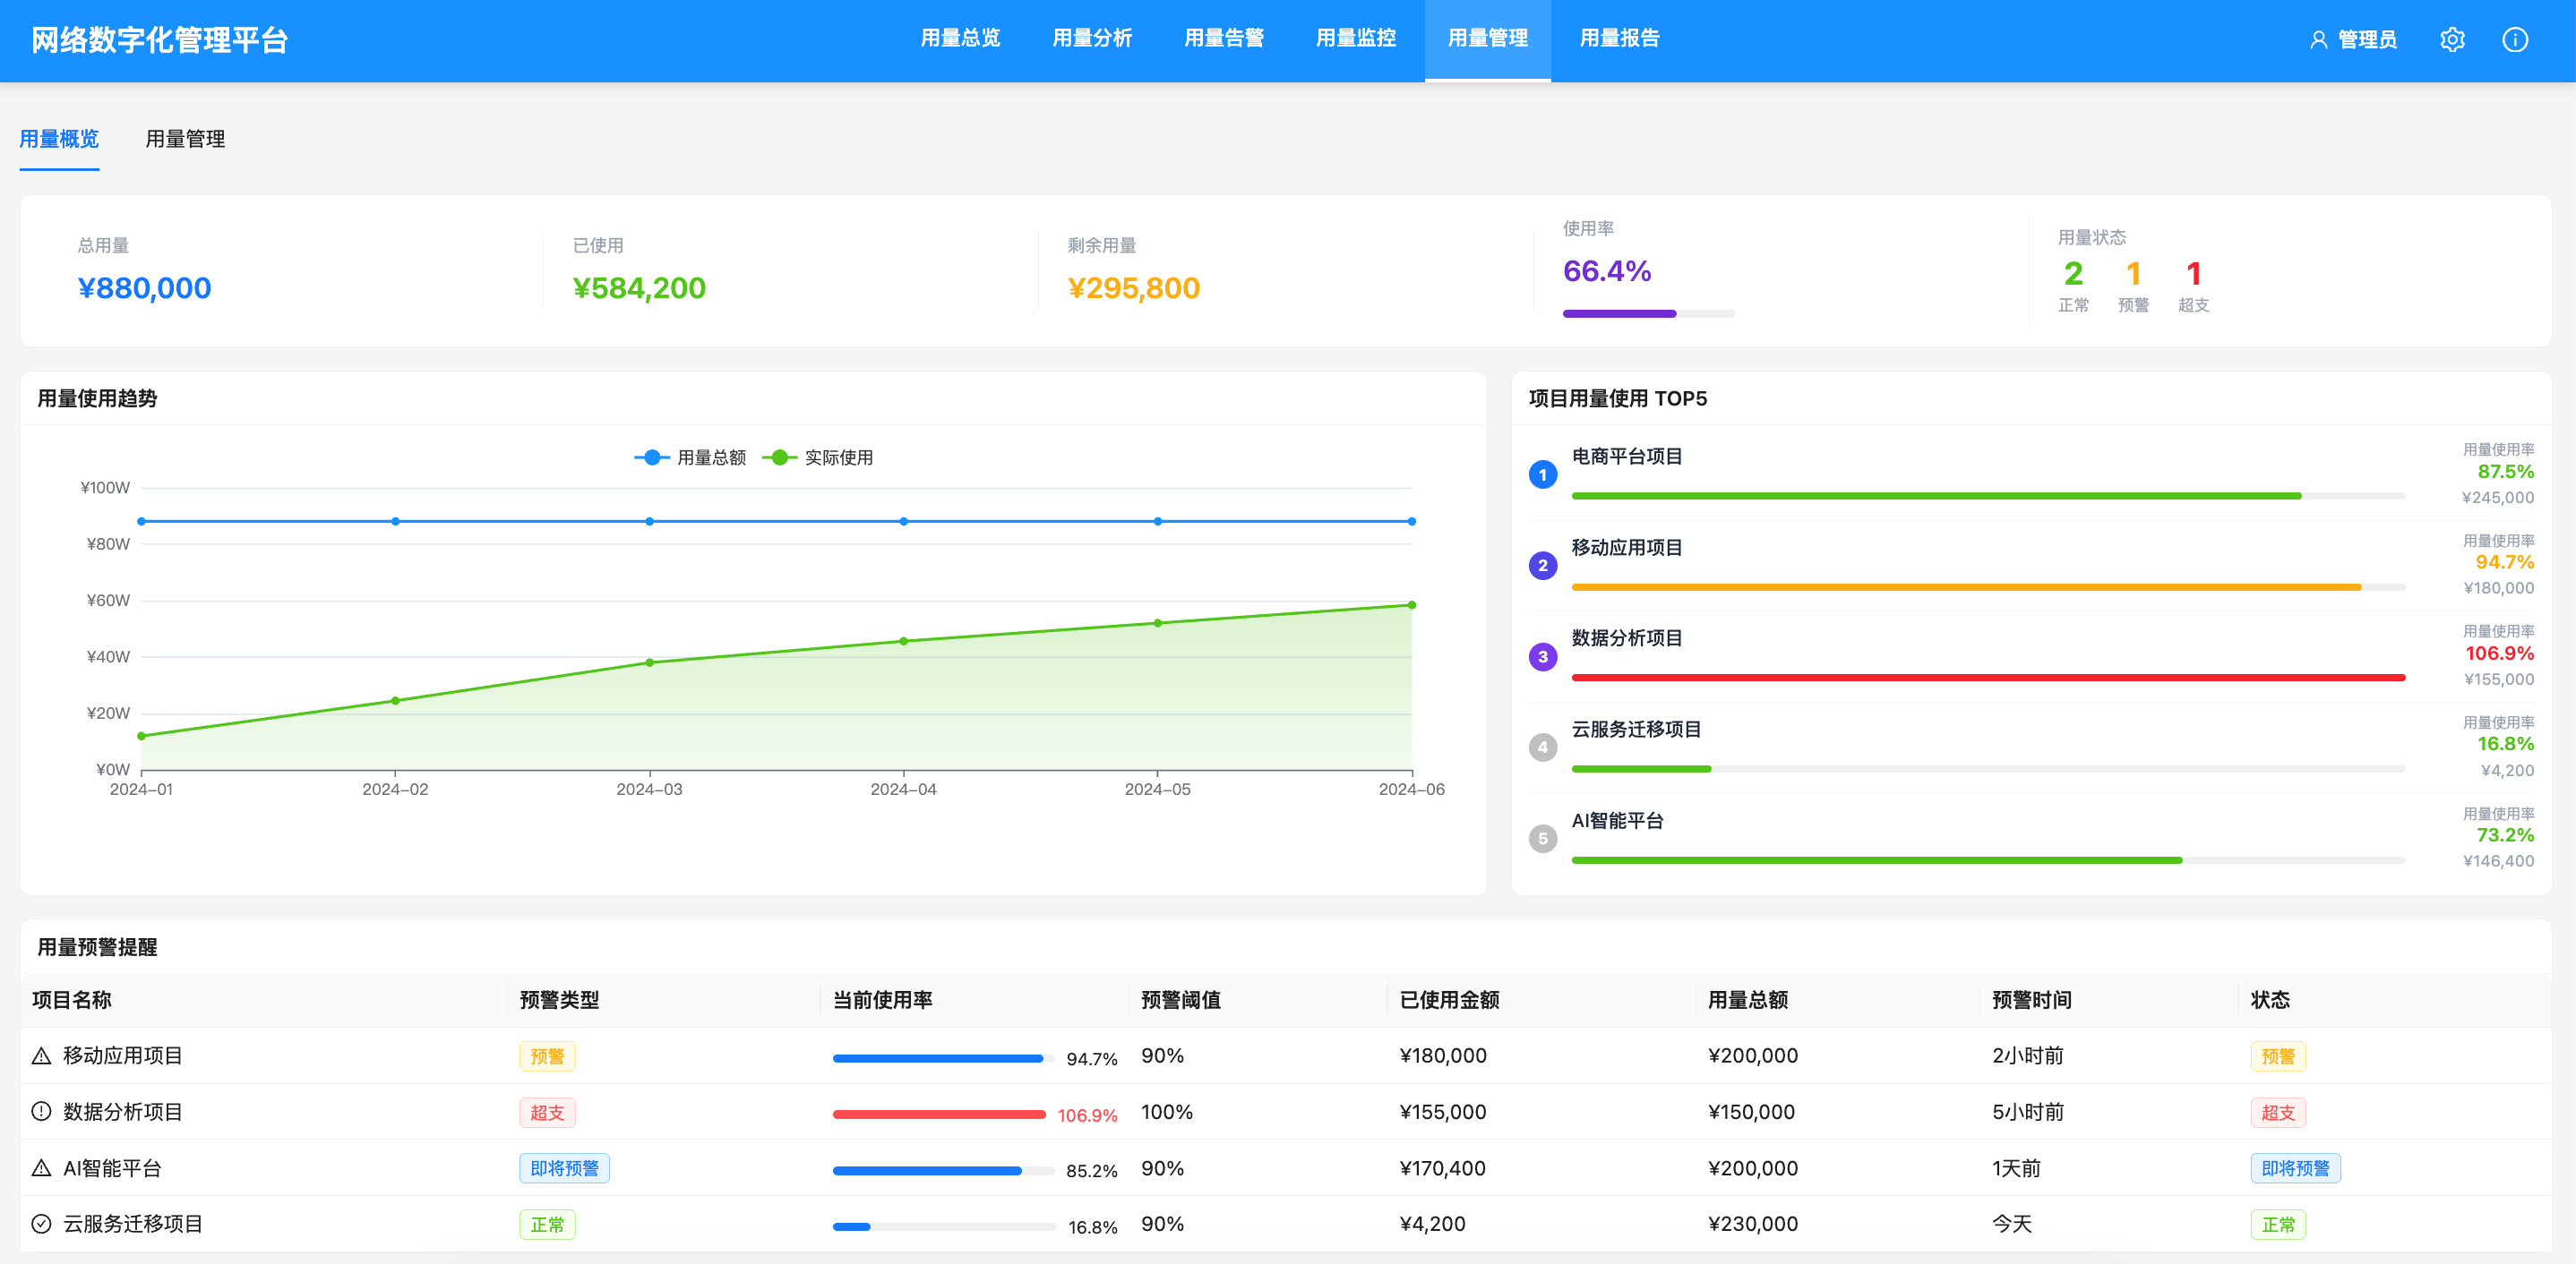Viewport: 2576px width, 1264px height.
Task: Click the ¥584,200 已使用 value
Action: coord(639,287)
